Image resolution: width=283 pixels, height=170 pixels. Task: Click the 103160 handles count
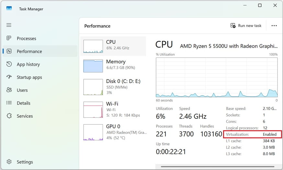coord(211,134)
